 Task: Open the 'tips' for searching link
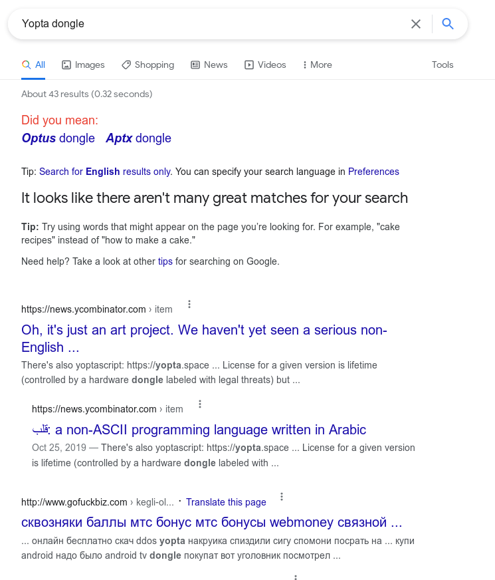point(165,261)
